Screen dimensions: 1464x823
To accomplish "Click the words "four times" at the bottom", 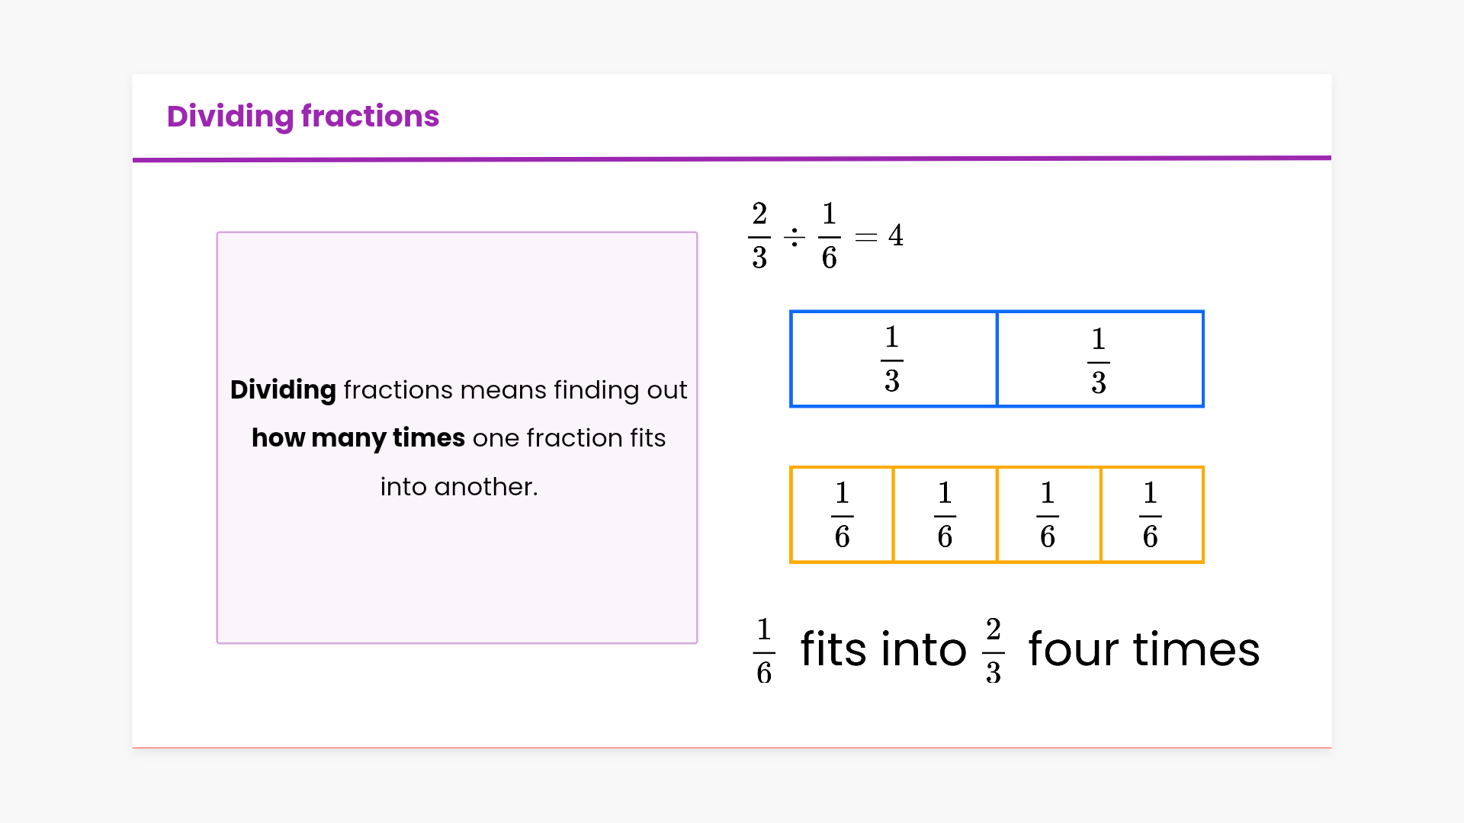I will pos(1144,650).
